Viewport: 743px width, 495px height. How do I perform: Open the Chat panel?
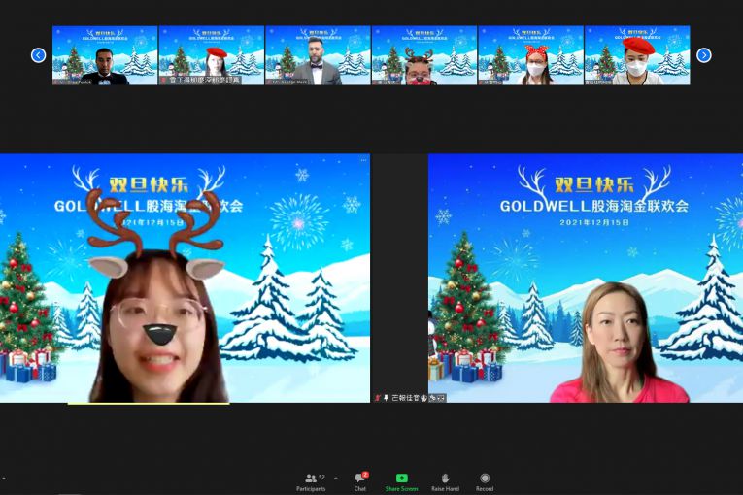tap(360, 482)
